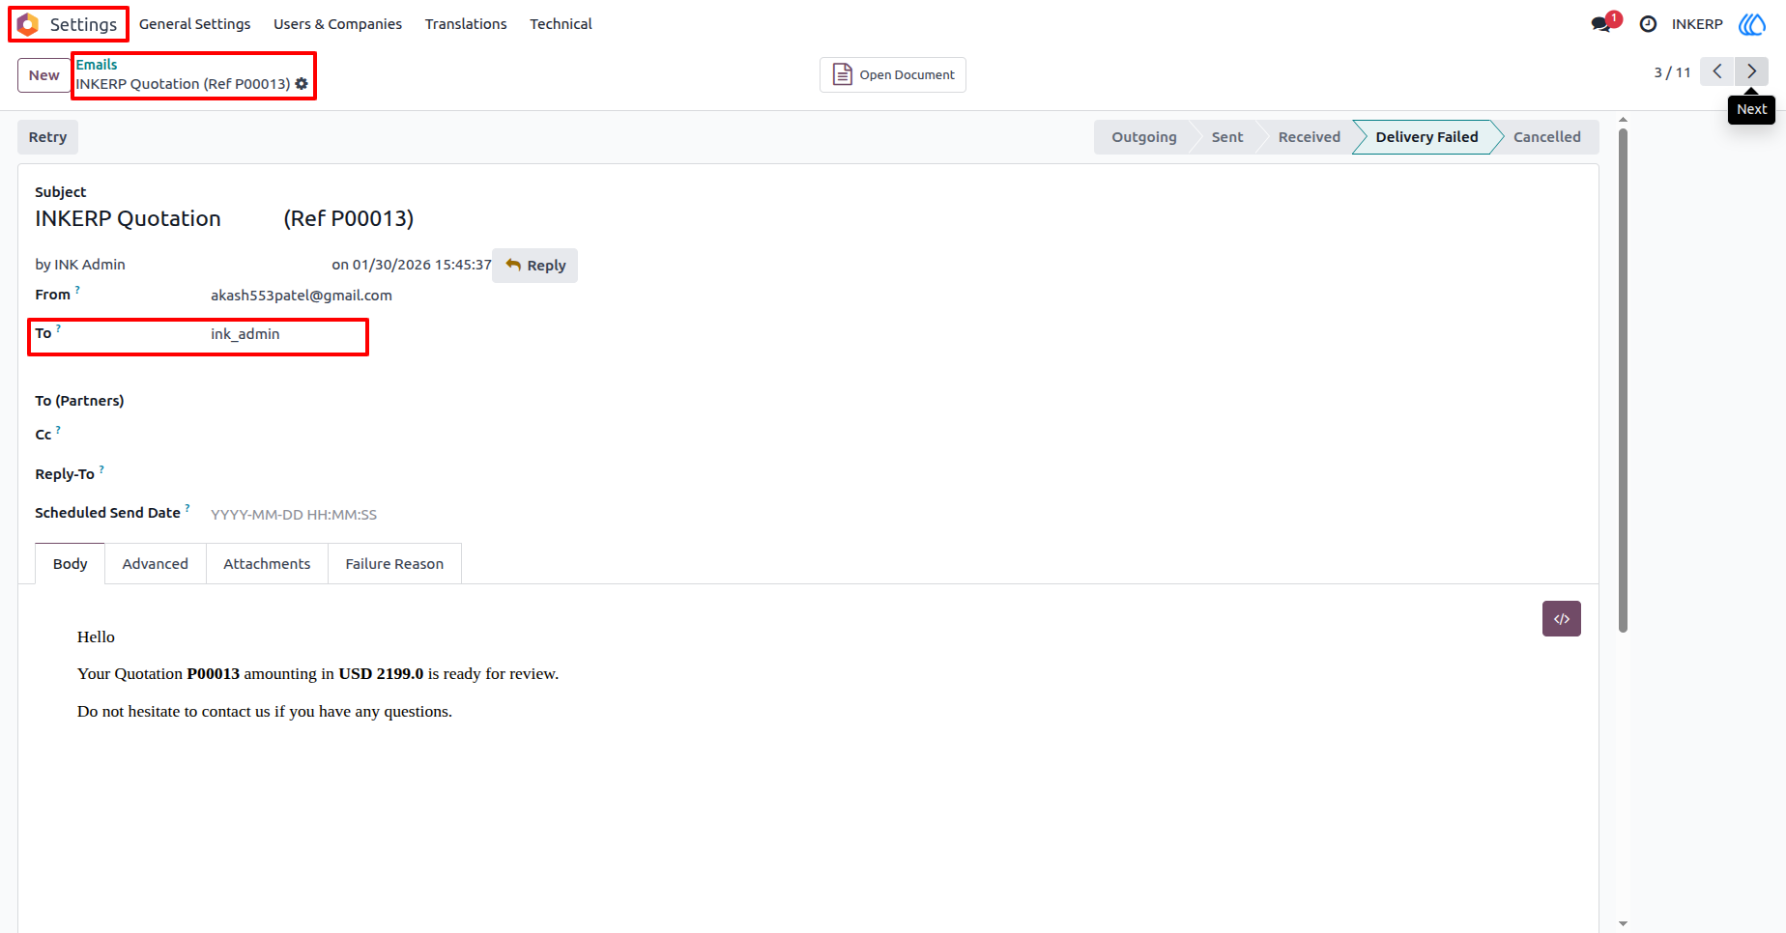1786x933 pixels.
Task: Open the Users & Companies menu
Action: (x=337, y=24)
